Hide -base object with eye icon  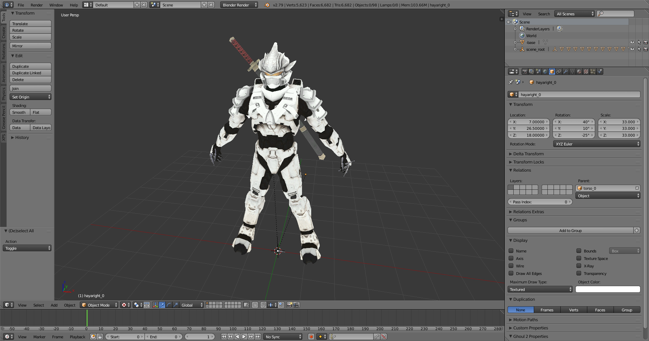pos(632,42)
